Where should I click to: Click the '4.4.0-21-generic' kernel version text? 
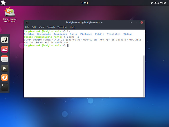point(64,40)
